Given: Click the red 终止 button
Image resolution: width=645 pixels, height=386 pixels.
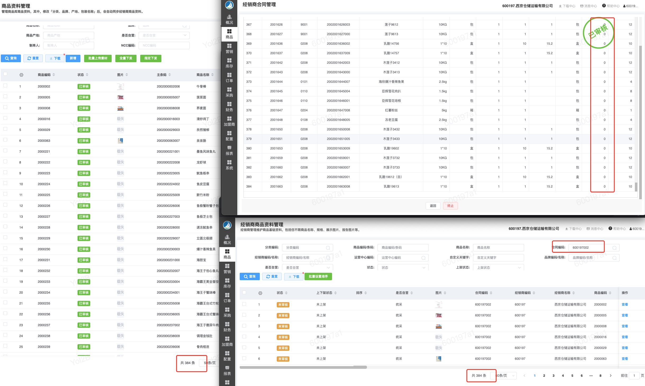Looking at the screenshot, I should point(450,206).
